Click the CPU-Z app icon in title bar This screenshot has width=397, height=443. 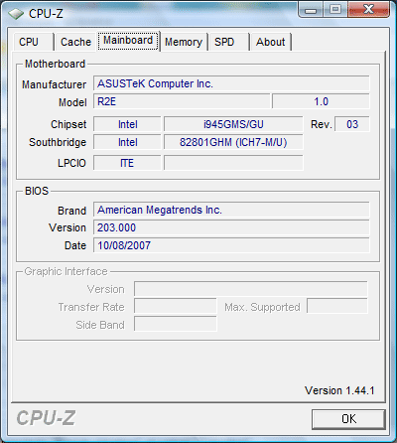[x=16, y=14]
